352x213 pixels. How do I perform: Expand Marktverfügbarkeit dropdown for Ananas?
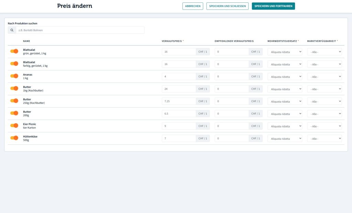point(324,77)
